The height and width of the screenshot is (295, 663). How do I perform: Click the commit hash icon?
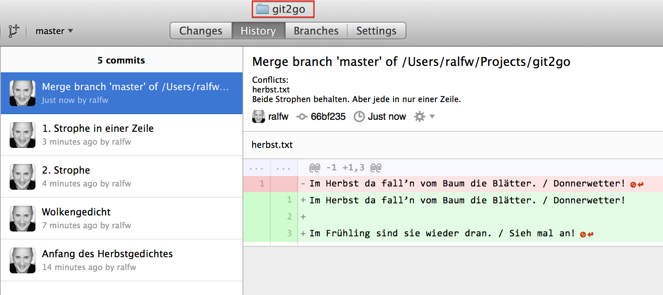pos(302,117)
